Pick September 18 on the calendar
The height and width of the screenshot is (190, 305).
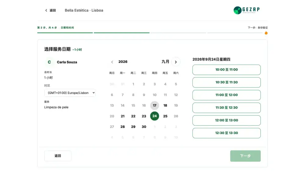(x=165, y=105)
